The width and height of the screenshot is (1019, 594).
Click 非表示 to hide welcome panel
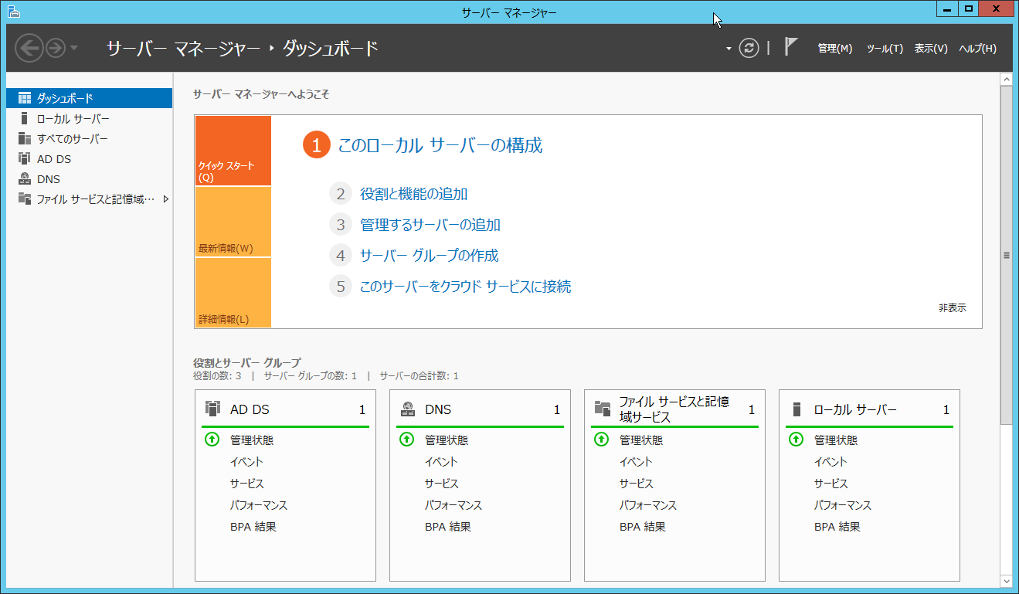952,307
